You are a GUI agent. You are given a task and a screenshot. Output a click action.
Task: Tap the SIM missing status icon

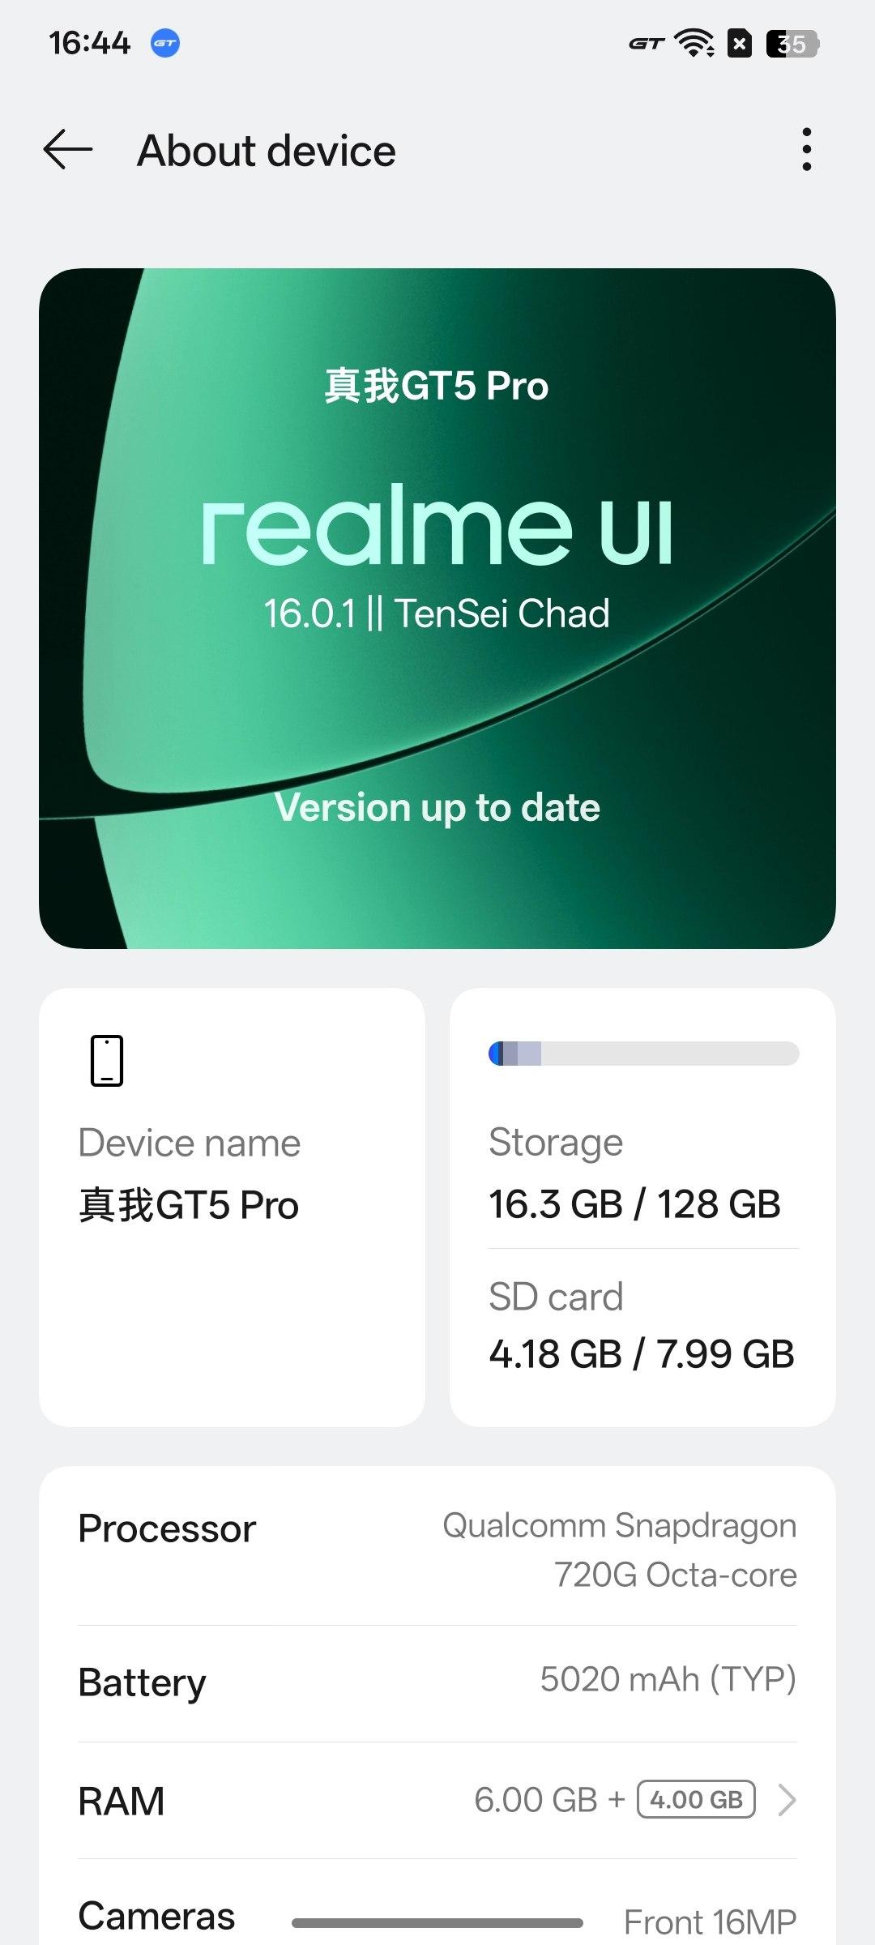click(x=740, y=43)
